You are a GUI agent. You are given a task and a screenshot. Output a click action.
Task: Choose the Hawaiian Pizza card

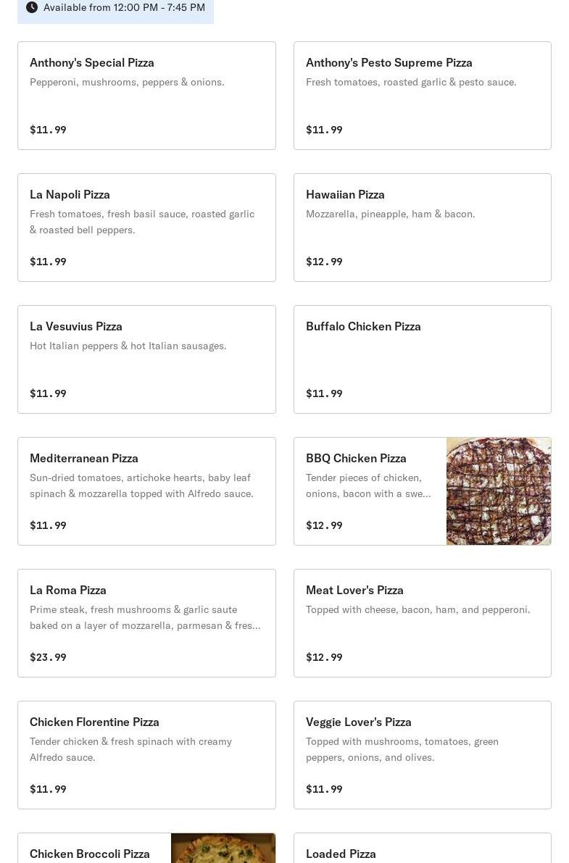(x=422, y=228)
